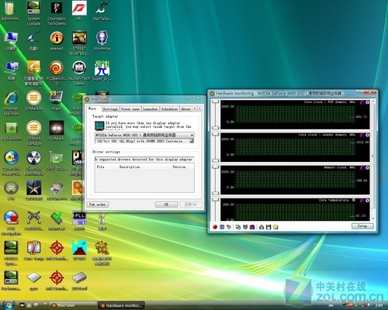Screen dimensions: 388x310
Task: Click the blue pause icon in Hardware monitoring toolbar
Action: coord(222,227)
